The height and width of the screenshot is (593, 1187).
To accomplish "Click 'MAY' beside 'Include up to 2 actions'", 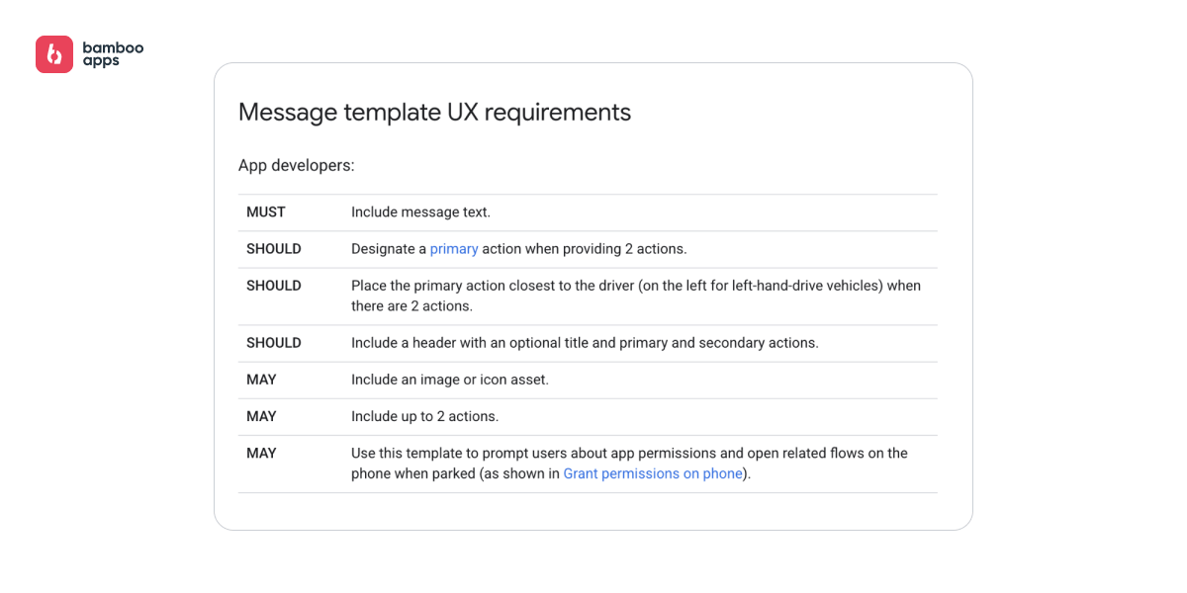I will pyautogui.click(x=261, y=416).
